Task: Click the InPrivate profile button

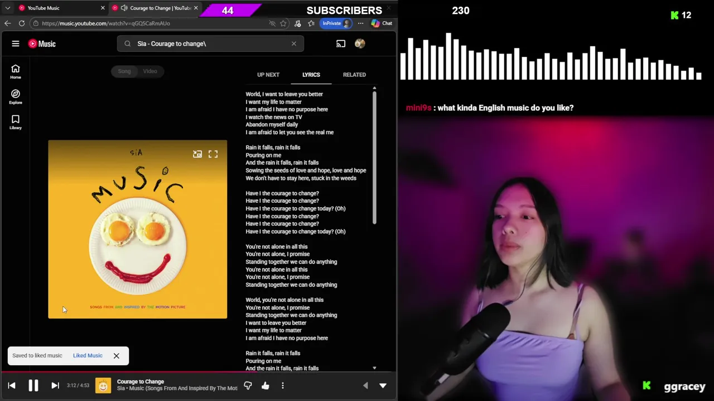Action: pos(336,23)
